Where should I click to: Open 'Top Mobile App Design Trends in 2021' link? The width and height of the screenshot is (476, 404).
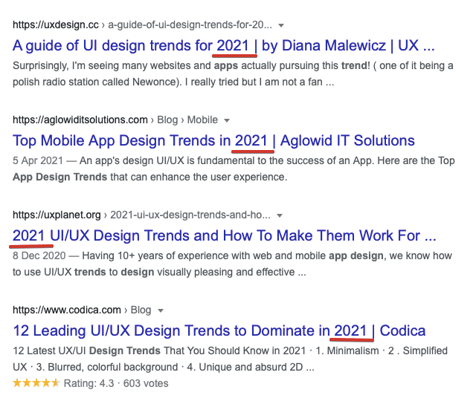[x=213, y=140]
